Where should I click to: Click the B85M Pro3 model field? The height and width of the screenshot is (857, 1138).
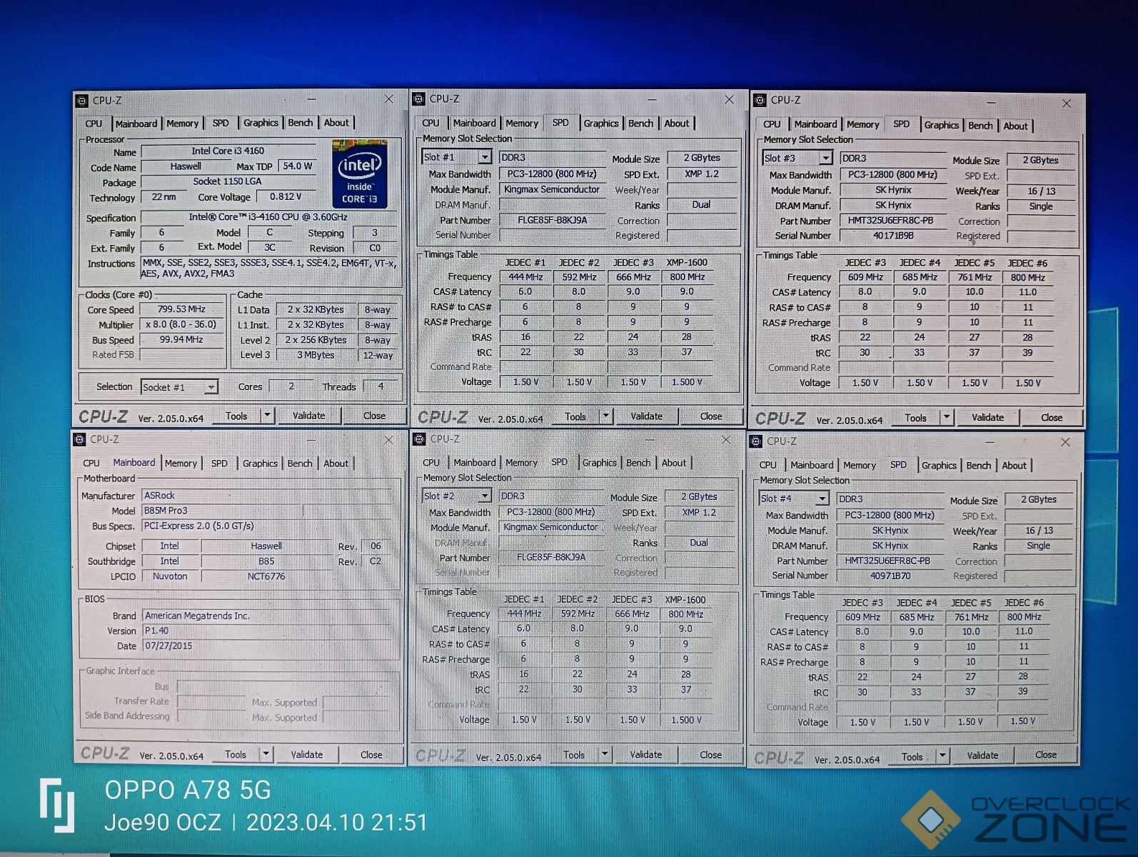point(222,511)
